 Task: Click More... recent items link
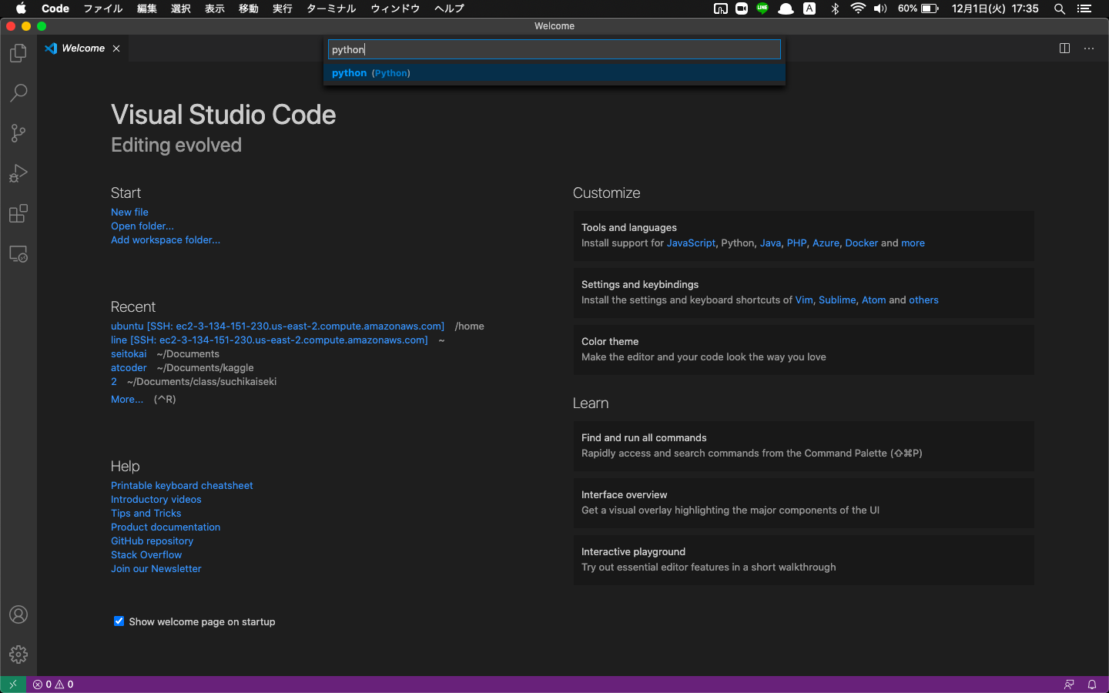tap(127, 400)
